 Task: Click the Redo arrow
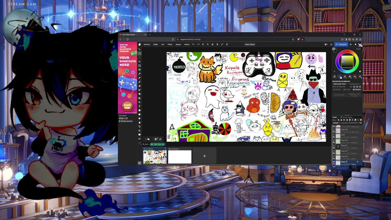click(x=198, y=44)
